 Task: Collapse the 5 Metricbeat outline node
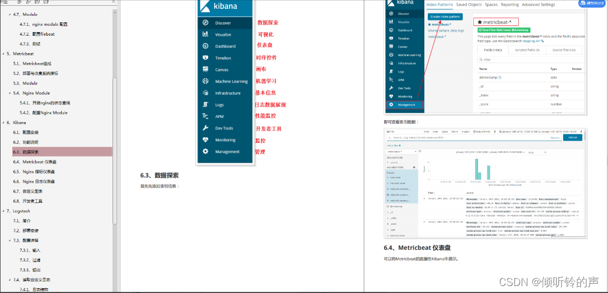pyautogui.click(x=3, y=54)
